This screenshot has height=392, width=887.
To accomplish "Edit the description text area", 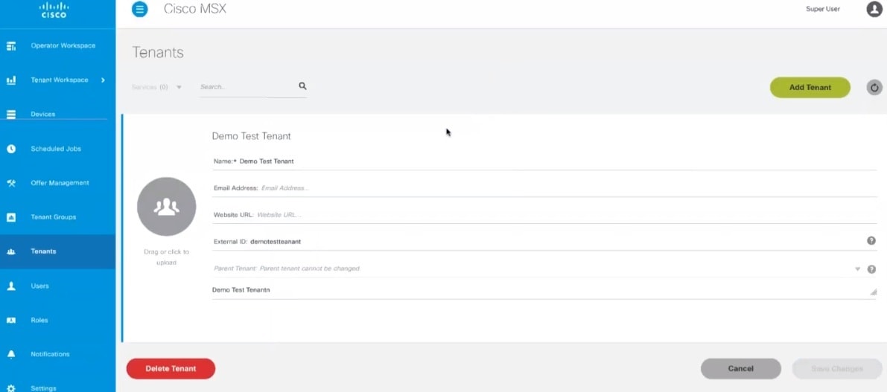I will click(543, 290).
